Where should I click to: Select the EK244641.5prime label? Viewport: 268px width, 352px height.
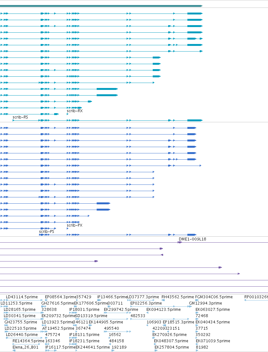[93, 347]
